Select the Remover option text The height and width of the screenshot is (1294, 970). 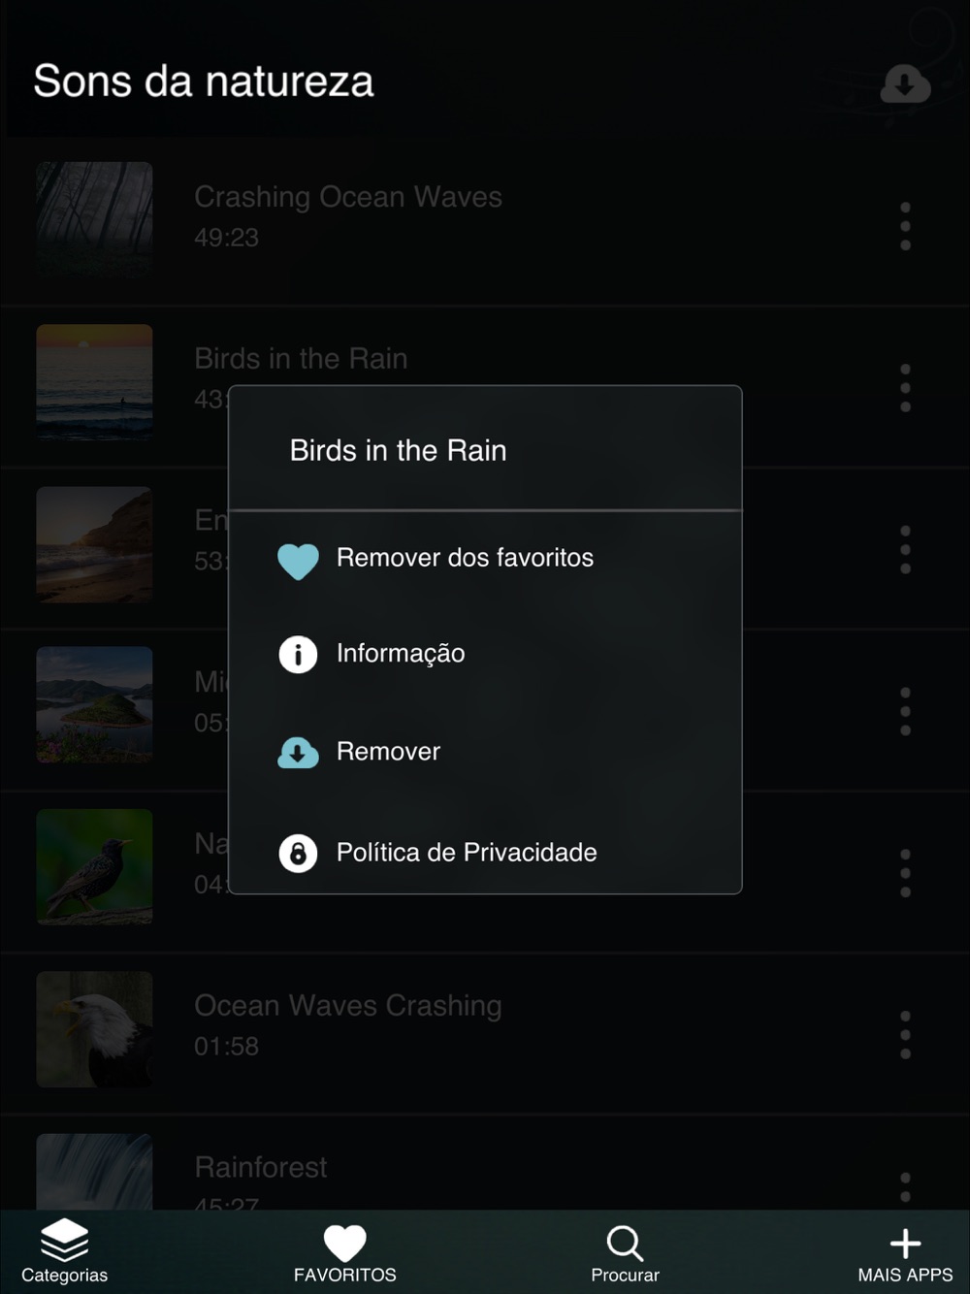pos(388,752)
